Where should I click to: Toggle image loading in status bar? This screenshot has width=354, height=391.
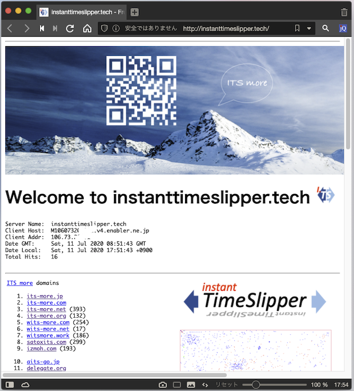tap(191, 384)
